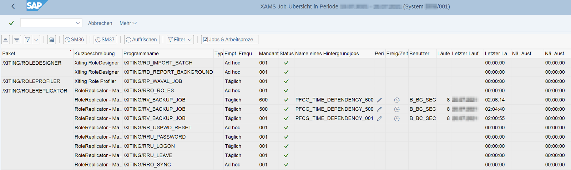This screenshot has width=571, height=170.
Task: Click status checkmark for /XITING/RP_WAVAL_JOB
Action: [286, 81]
